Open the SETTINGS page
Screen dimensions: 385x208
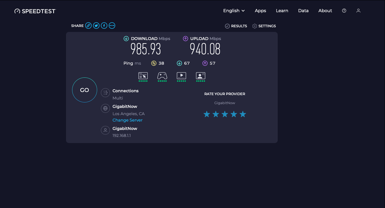coord(264,26)
